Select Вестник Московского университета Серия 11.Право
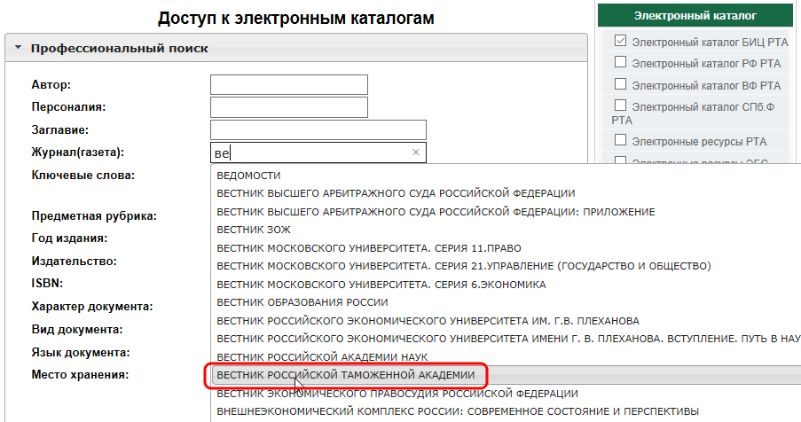 (x=369, y=248)
